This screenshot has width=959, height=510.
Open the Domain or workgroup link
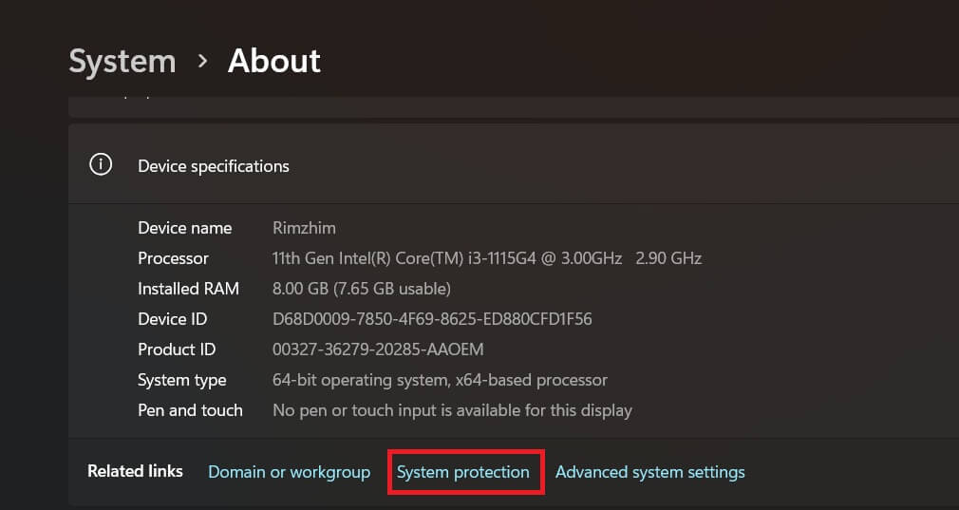[289, 472]
